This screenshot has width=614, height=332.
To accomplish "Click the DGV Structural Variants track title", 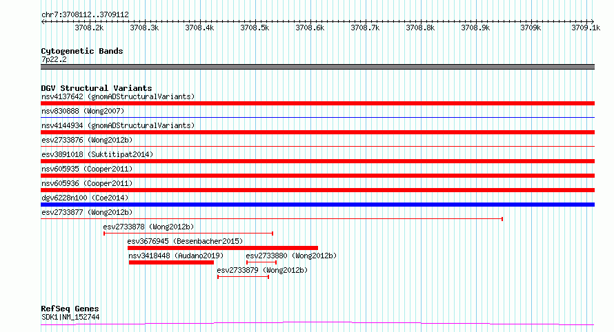I will pyautogui.click(x=97, y=88).
